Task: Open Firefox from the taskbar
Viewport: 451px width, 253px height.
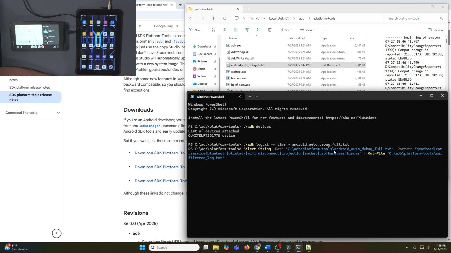Action: click(247, 248)
